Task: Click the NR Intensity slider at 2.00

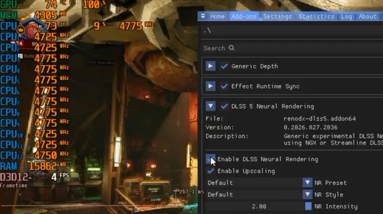Action: (x=259, y=206)
